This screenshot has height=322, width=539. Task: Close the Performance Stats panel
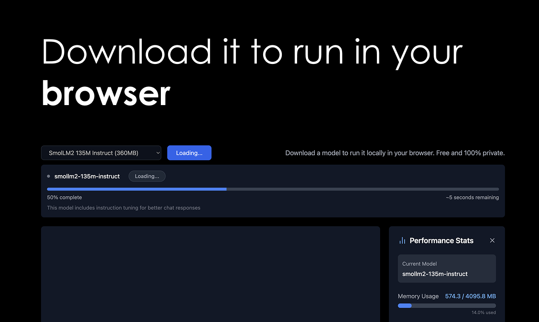click(x=492, y=240)
